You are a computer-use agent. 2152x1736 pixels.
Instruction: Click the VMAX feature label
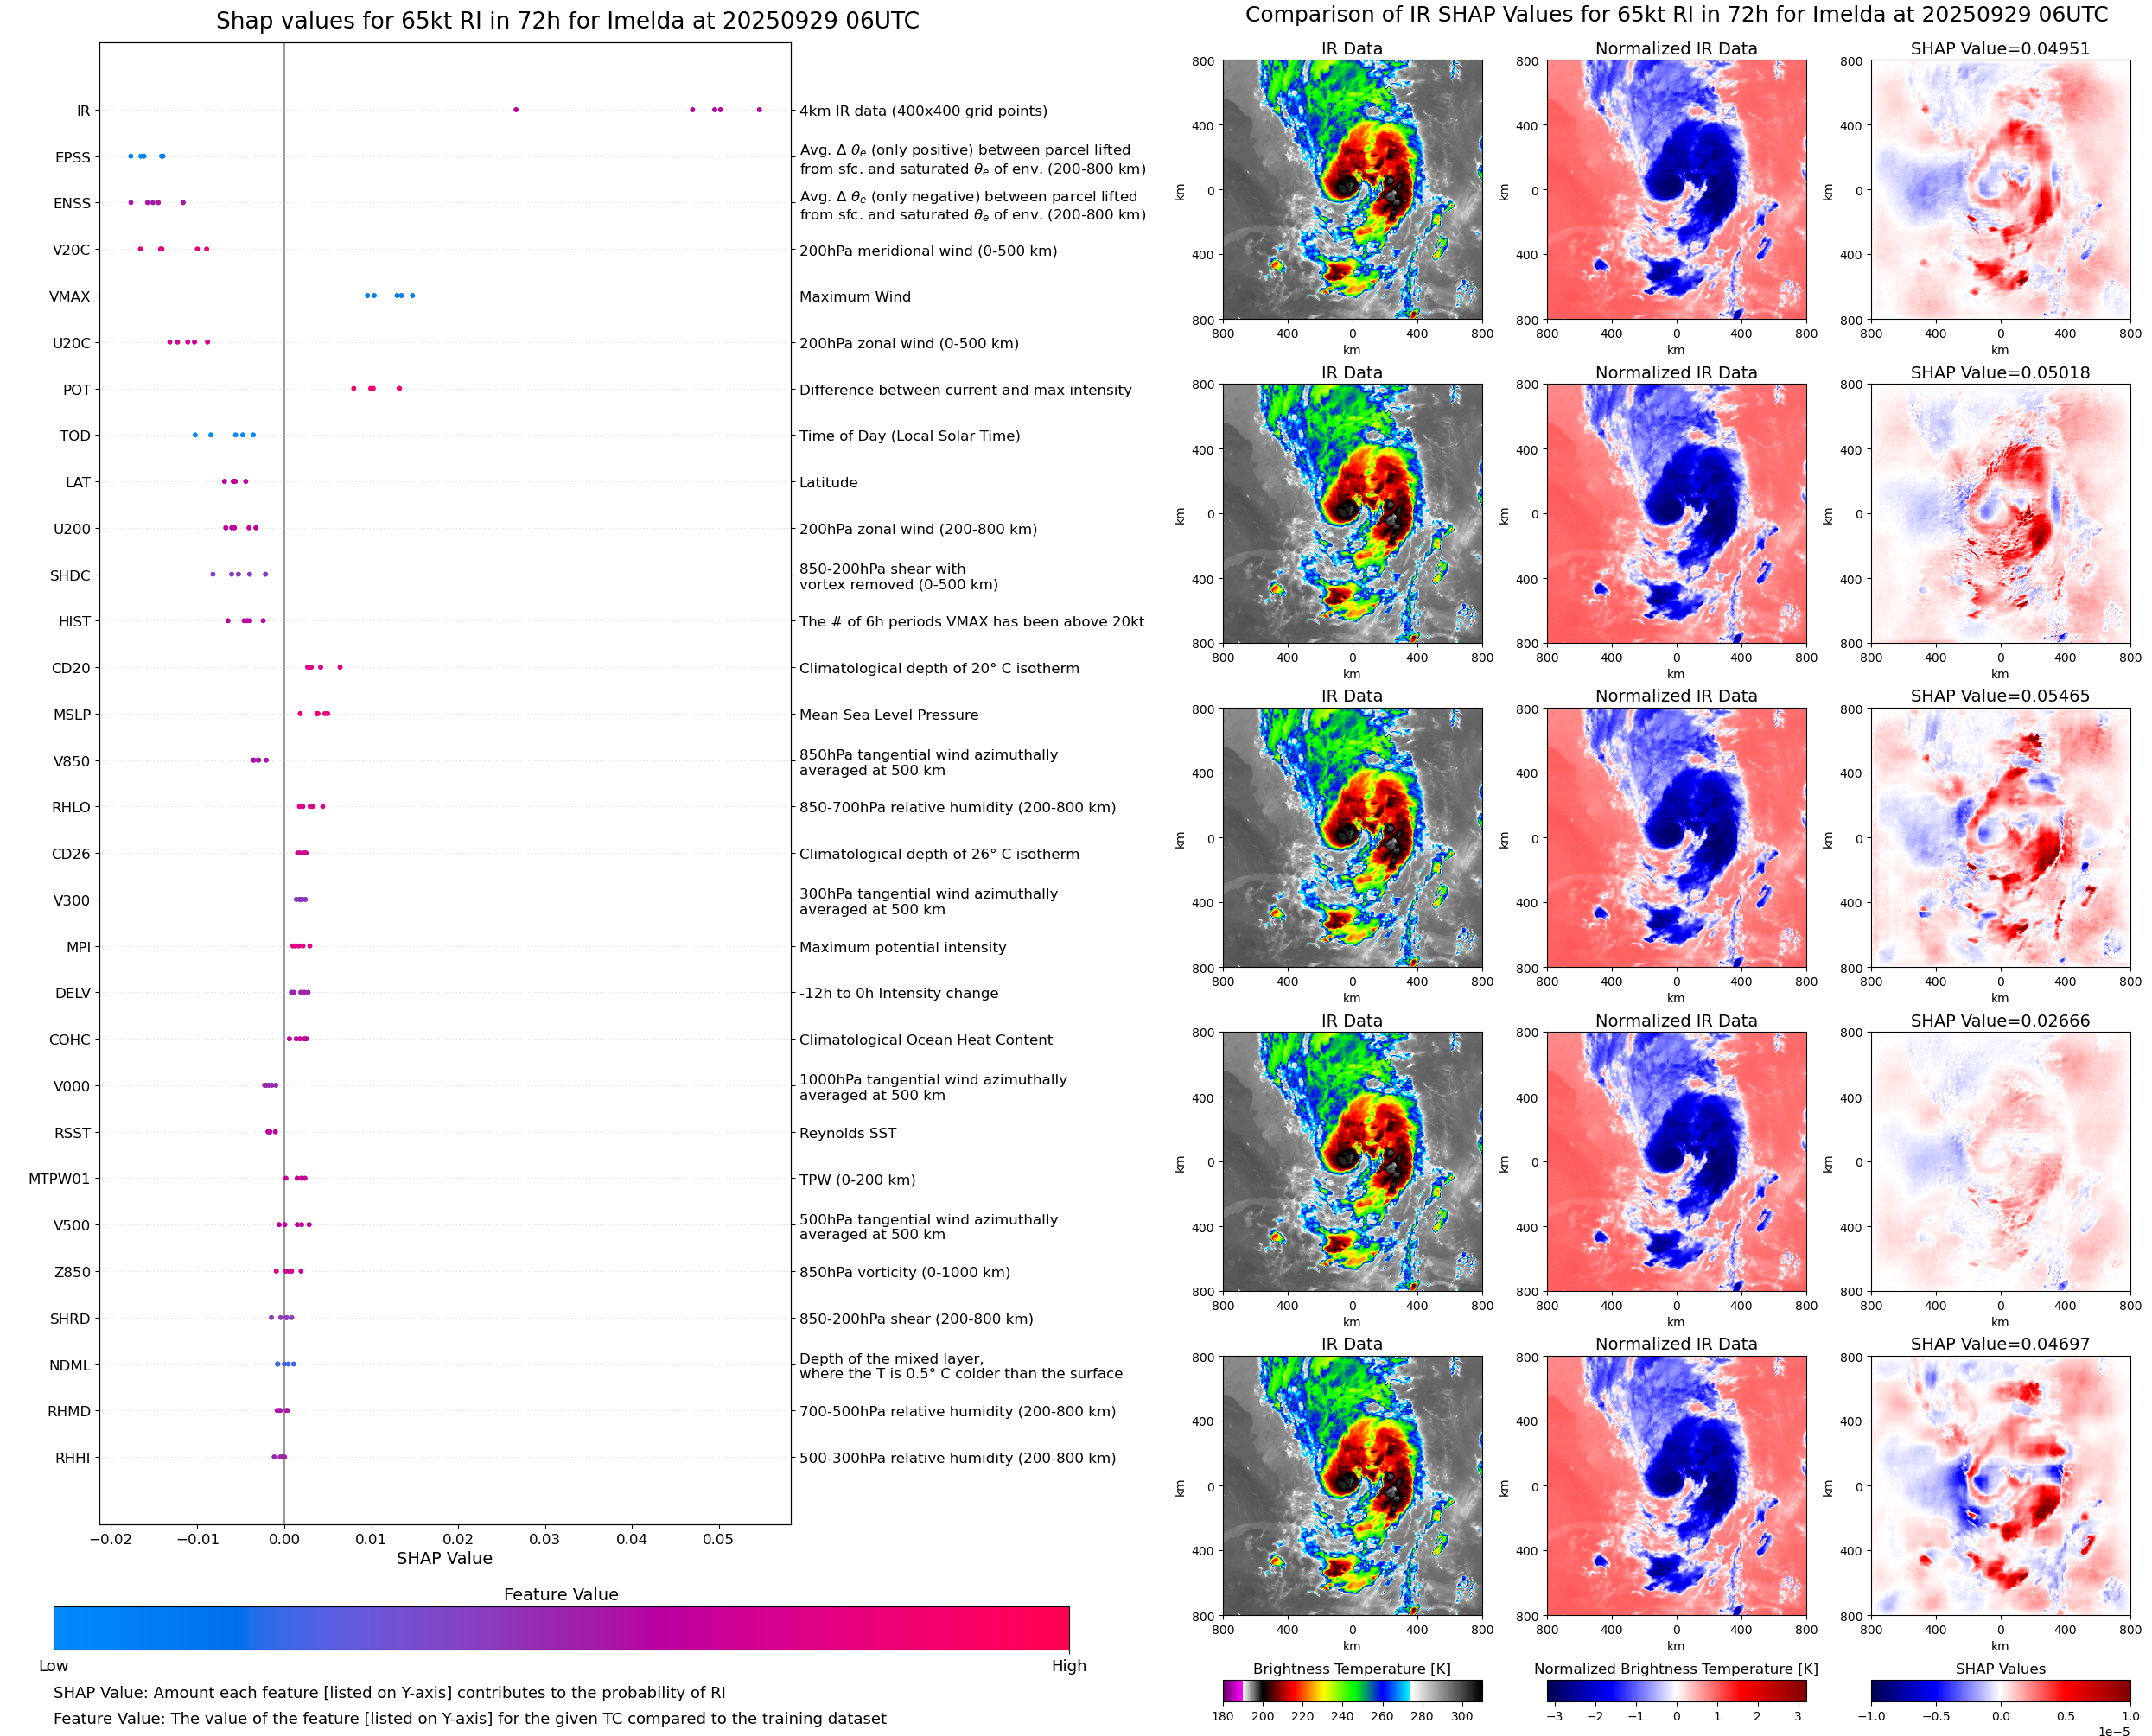(x=70, y=297)
